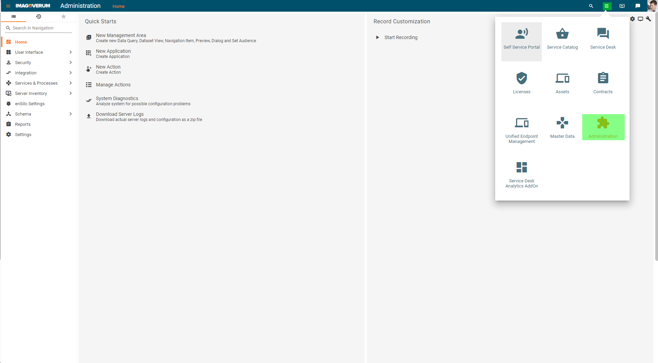This screenshot has width=658, height=363.
Task: Click the New Management Area quick start
Action: 121,35
